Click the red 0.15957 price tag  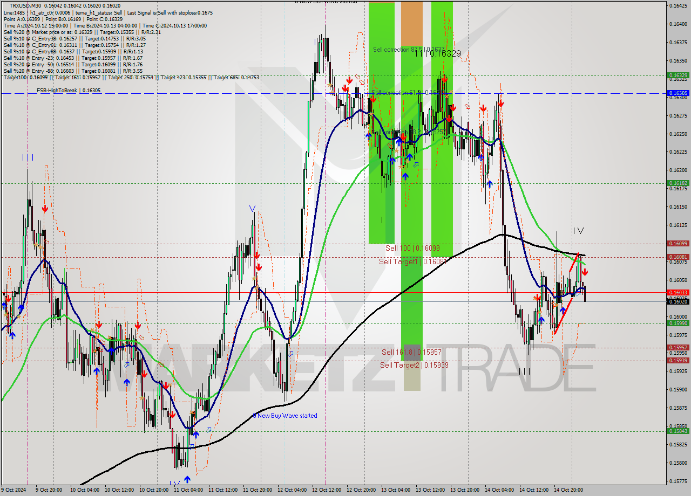point(678,348)
